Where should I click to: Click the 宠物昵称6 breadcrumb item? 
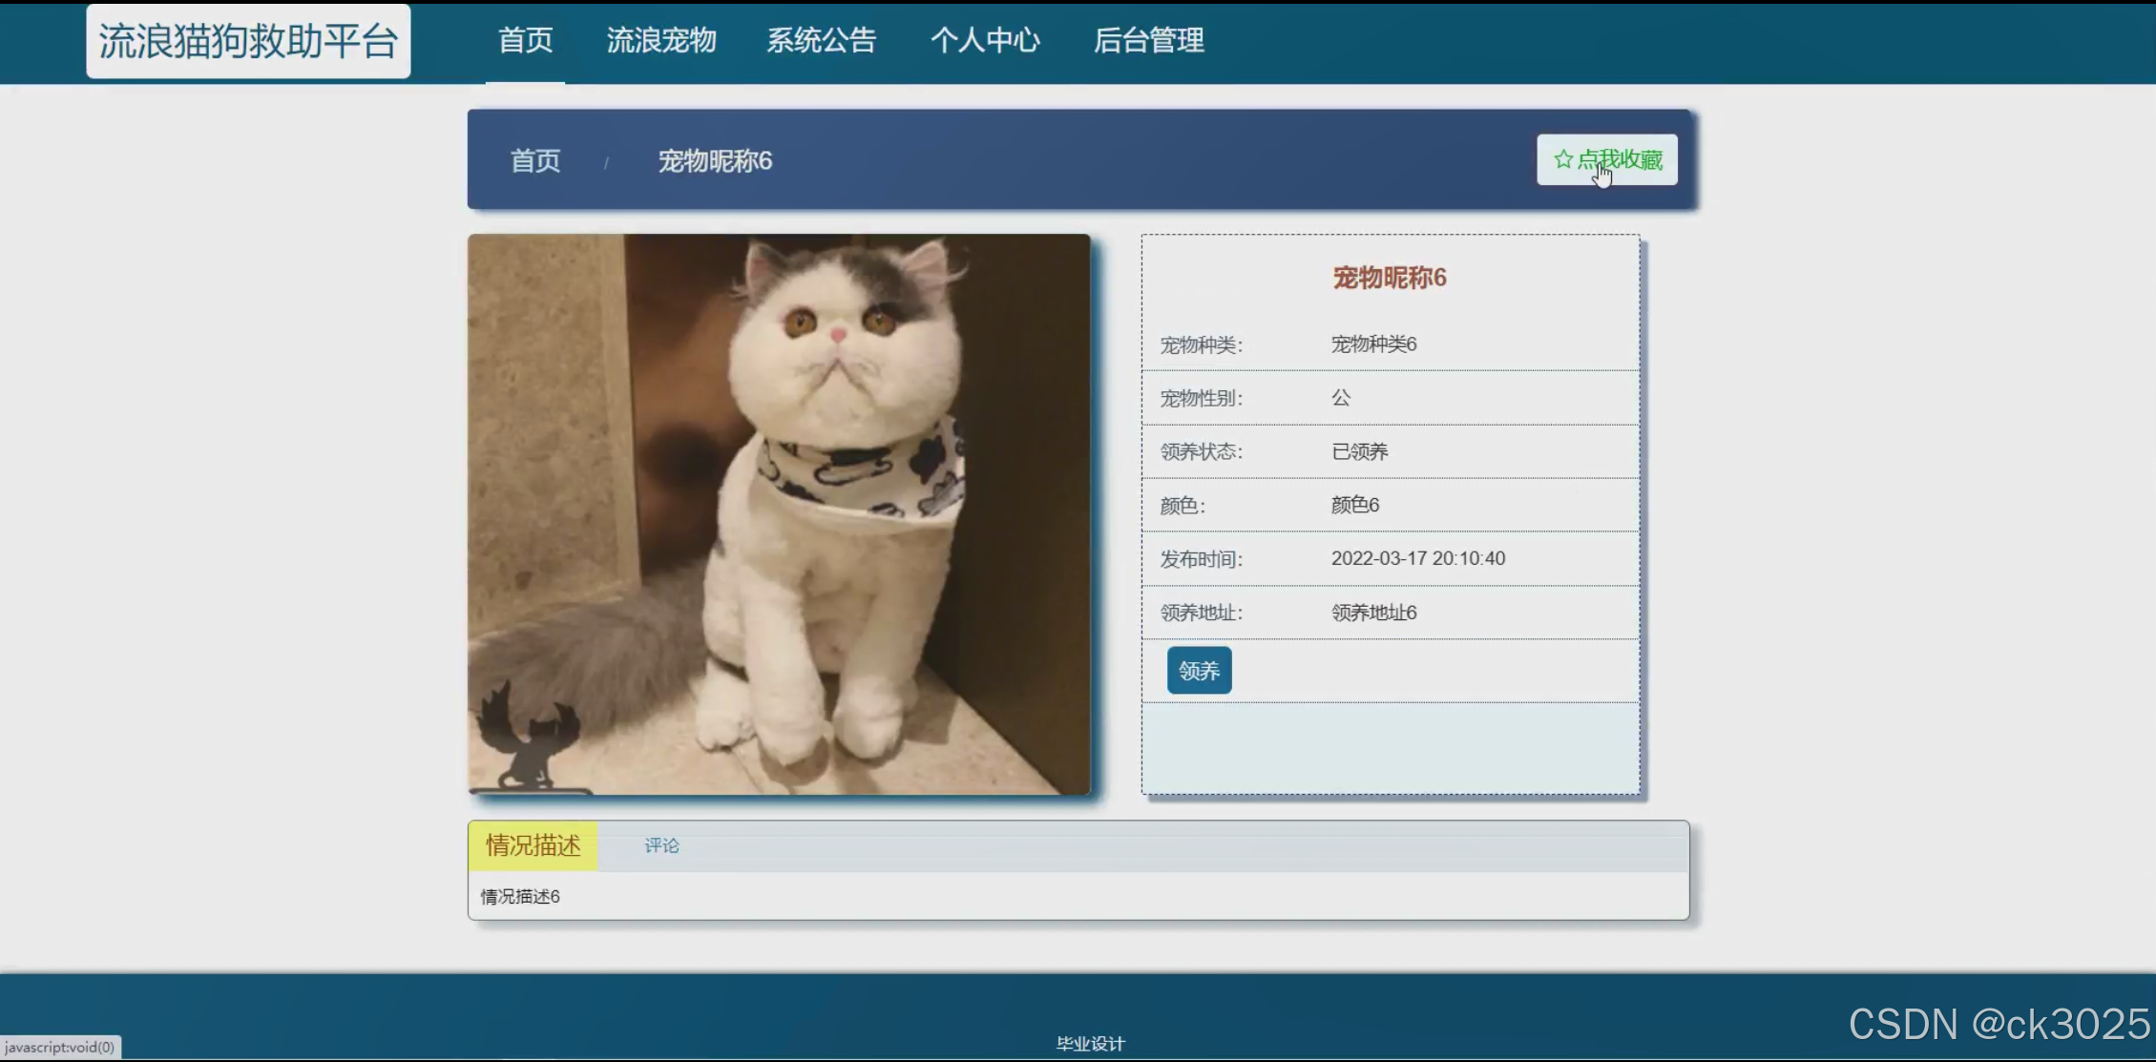coord(715,160)
